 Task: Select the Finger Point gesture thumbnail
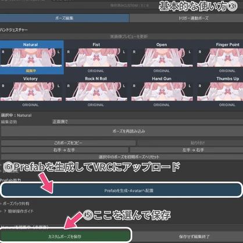pos(220,58)
